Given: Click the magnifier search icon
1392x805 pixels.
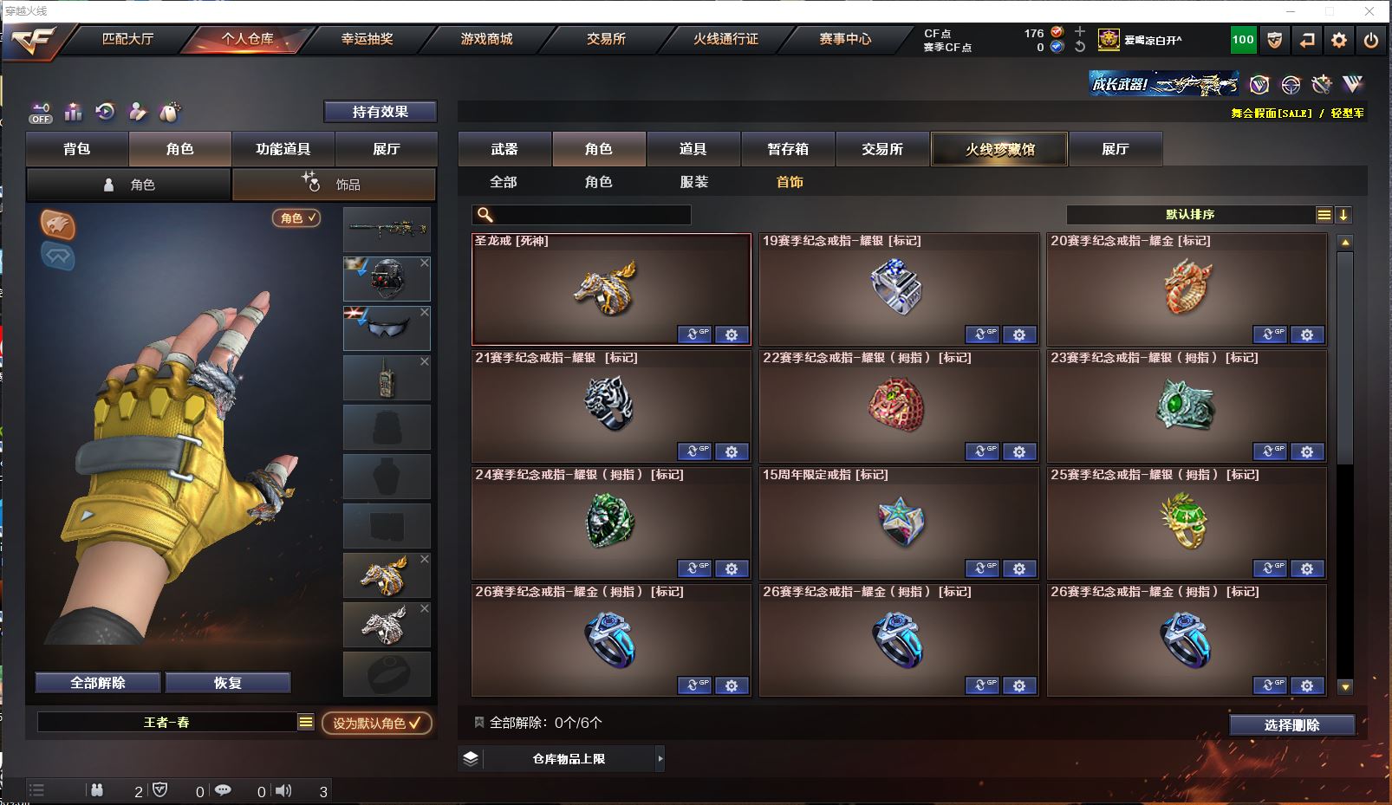Looking at the screenshot, I should (x=485, y=215).
